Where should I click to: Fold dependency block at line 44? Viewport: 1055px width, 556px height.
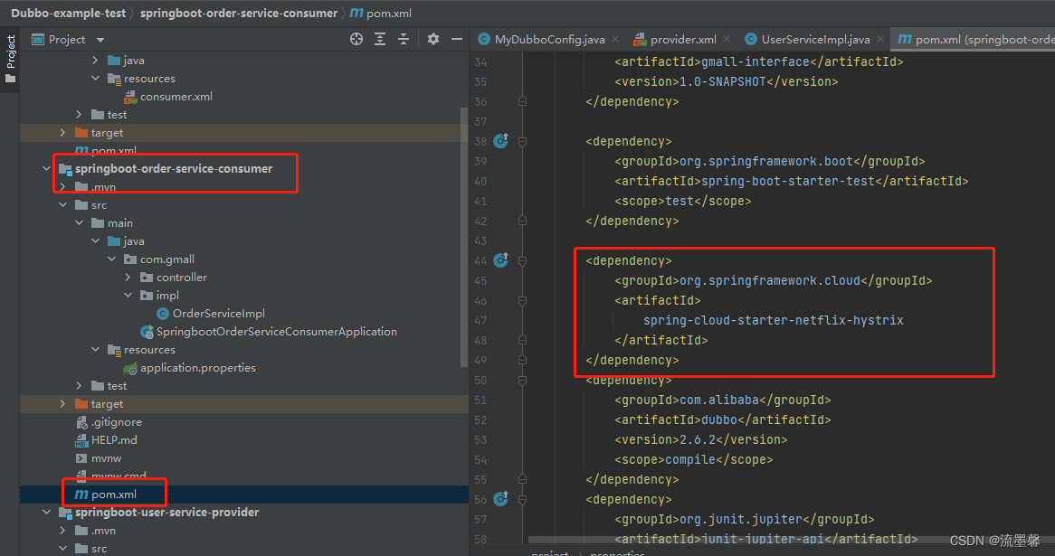(x=522, y=261)
